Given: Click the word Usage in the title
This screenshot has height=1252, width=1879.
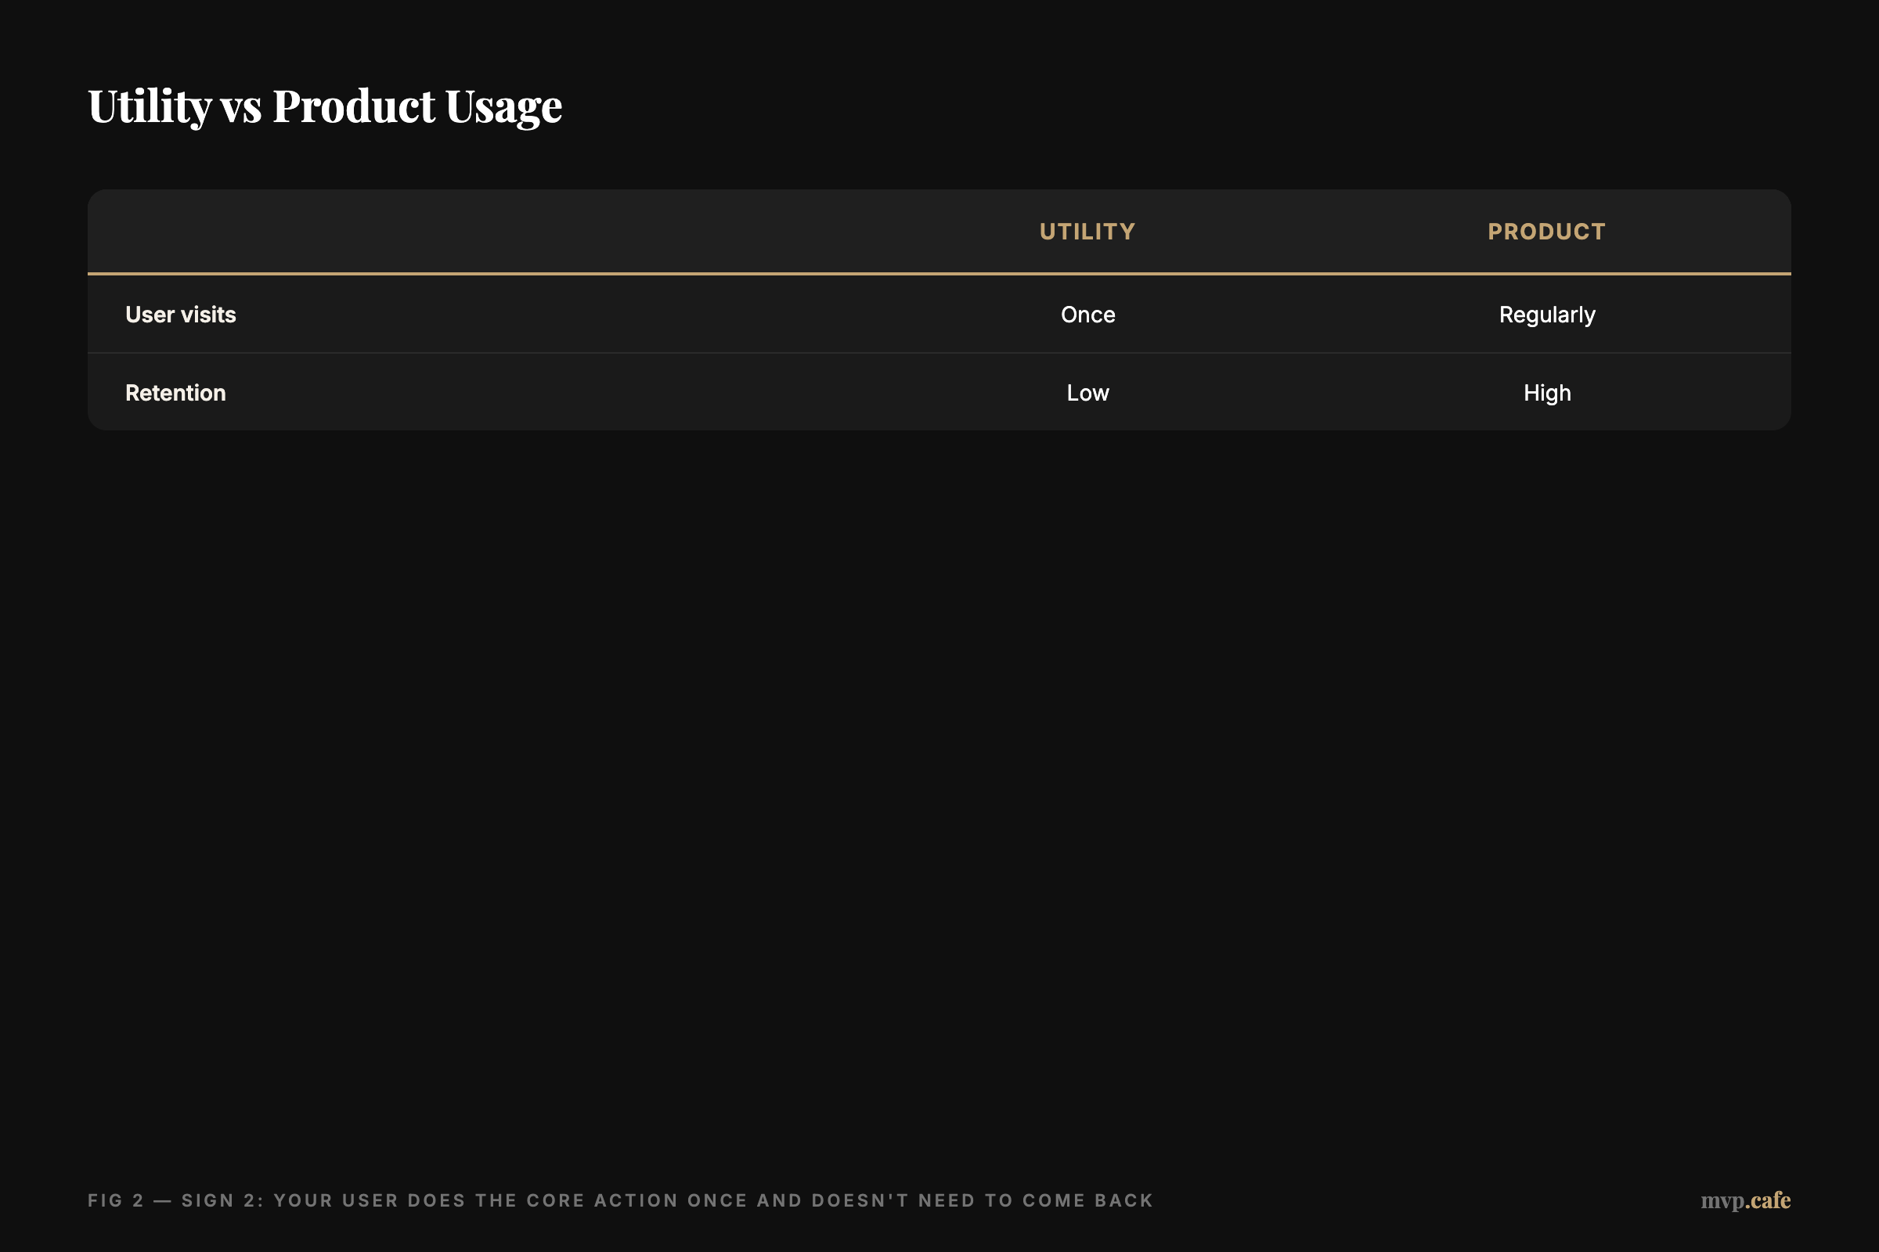Looking at the screenshot, I should (x=503, y=106).
